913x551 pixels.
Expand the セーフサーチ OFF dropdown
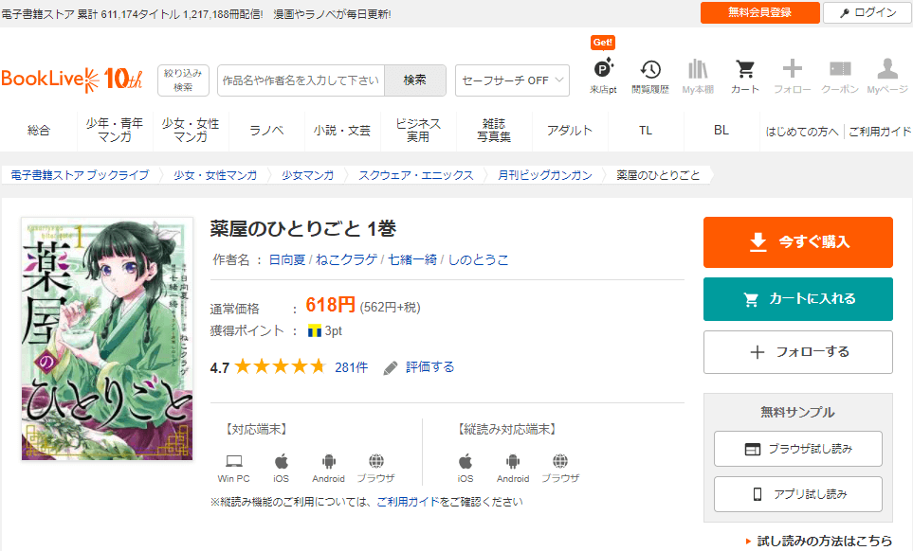click(512, 80)
